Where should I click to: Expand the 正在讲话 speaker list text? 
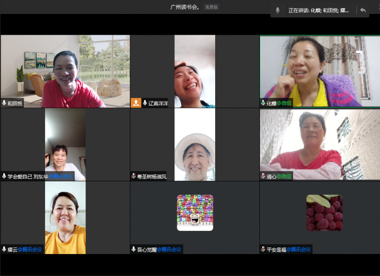(x=322, y=10)
